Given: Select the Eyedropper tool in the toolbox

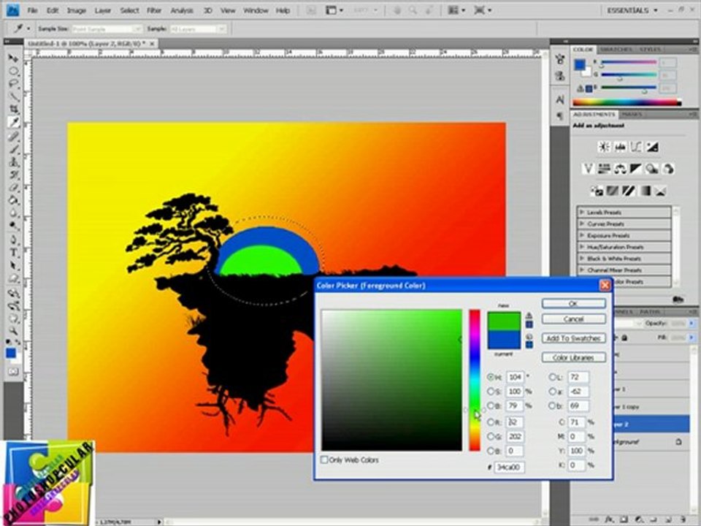Looking at the screenshot, I should [14, 122].
